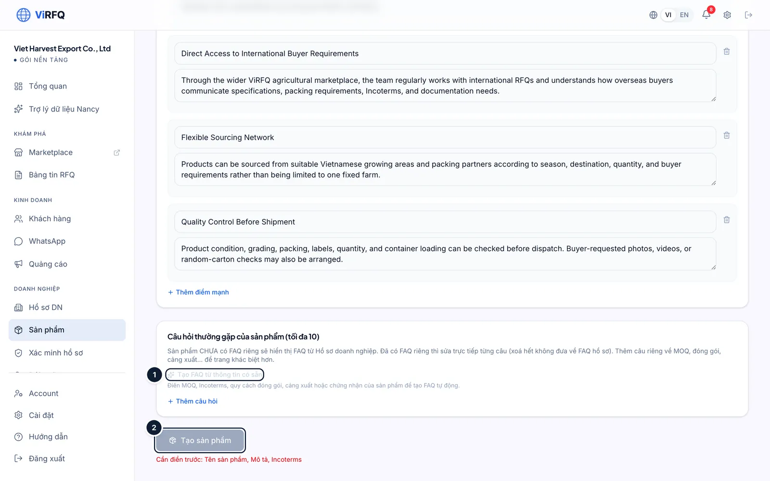Edit the Flexible Sourcing Network title field
770x481 pixels.
tap(445, 138)
